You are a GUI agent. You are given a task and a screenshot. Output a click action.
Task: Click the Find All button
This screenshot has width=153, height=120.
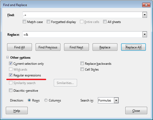(x=20, y=47)
